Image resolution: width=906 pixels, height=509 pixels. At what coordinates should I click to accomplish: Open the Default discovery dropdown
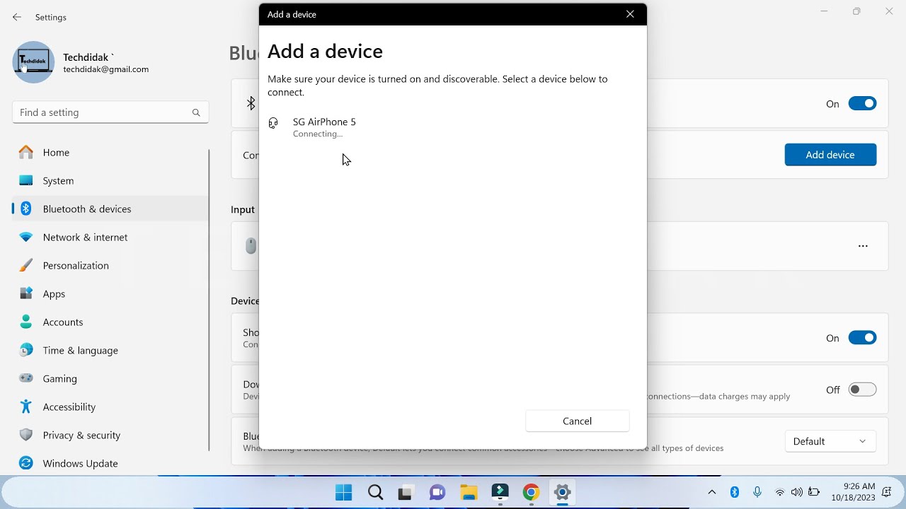pyautogui.click(x=830, y=441)
